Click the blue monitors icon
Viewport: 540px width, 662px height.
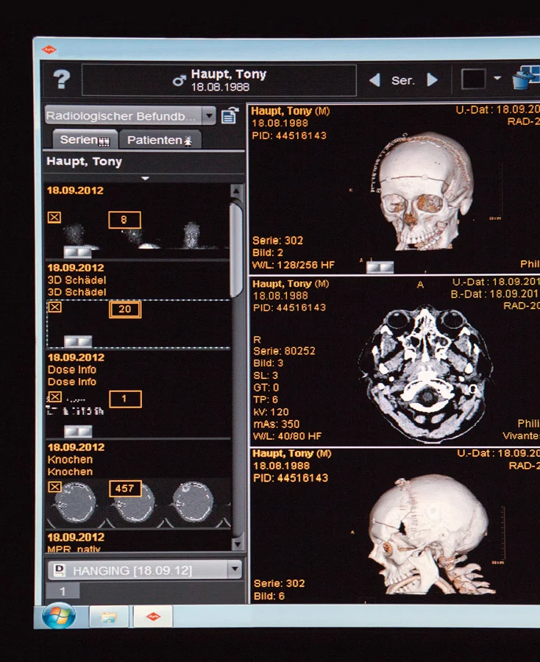tap(526, 77)
